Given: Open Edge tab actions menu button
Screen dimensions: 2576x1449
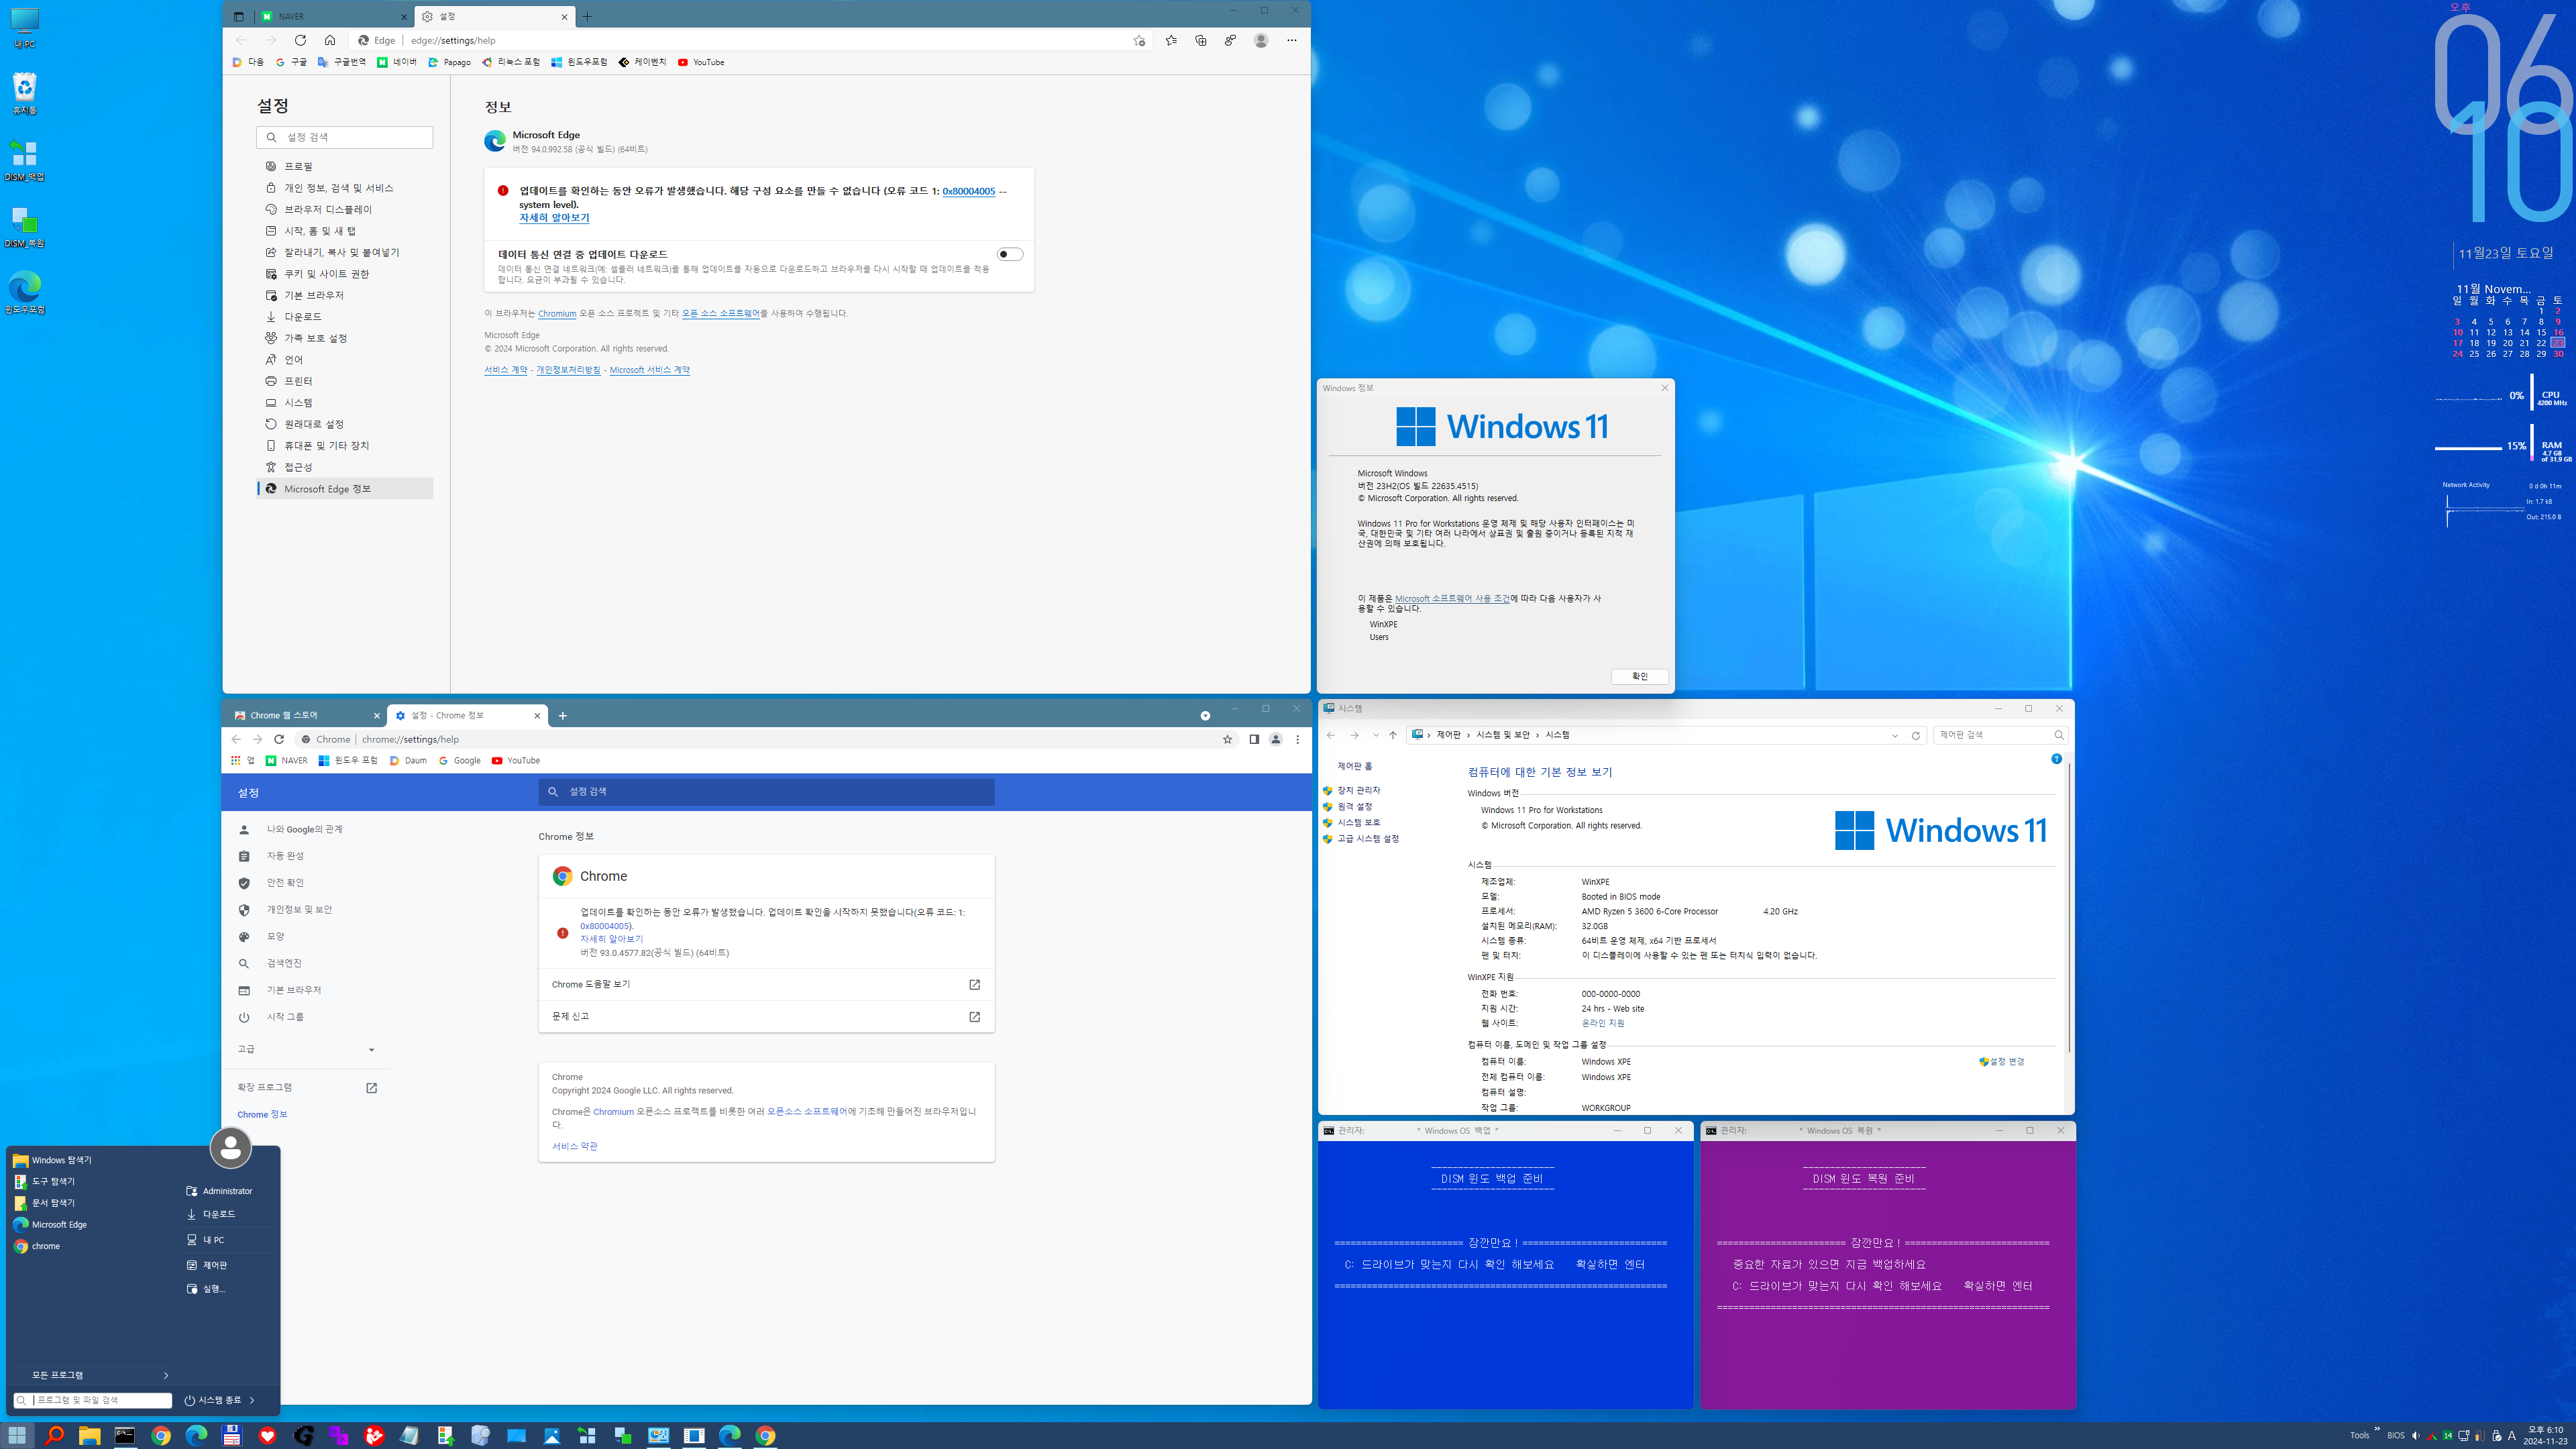Looking at the screenshot, I should [x=238, y=16].
